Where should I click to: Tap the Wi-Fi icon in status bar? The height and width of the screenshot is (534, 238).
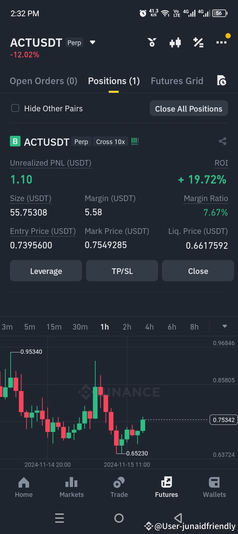point(165,13)
